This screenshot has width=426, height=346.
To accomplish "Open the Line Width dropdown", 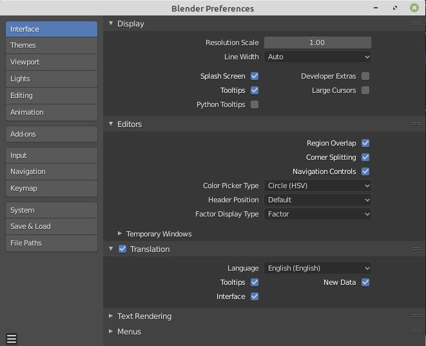I will tap(318, 57).
